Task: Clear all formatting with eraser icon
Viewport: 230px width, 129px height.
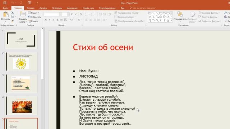Action: (81, 14)
